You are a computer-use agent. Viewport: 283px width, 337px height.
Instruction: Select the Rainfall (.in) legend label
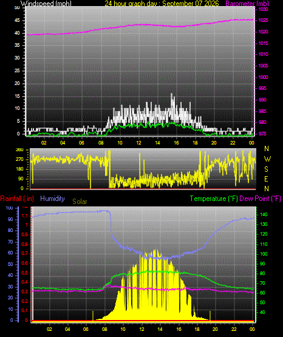coord(17,199)
